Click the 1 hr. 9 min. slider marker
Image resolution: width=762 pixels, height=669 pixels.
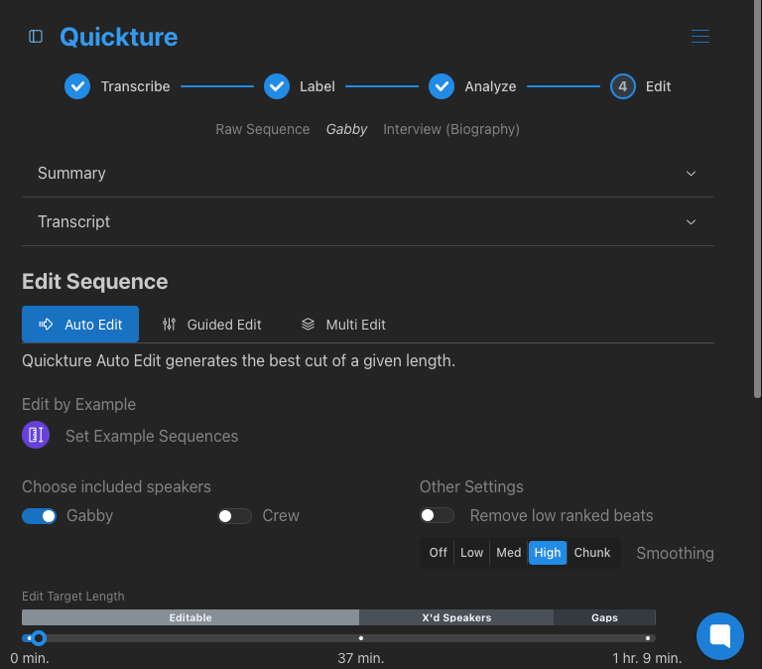648,638
